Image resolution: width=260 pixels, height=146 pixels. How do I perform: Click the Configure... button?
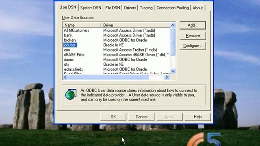(193, 46)
